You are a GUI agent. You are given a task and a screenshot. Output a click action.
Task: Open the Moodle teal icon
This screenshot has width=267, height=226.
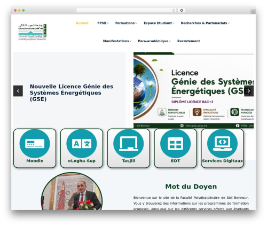[35, 144]
